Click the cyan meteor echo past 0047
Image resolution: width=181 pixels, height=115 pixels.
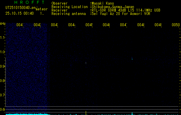point(132,59)
